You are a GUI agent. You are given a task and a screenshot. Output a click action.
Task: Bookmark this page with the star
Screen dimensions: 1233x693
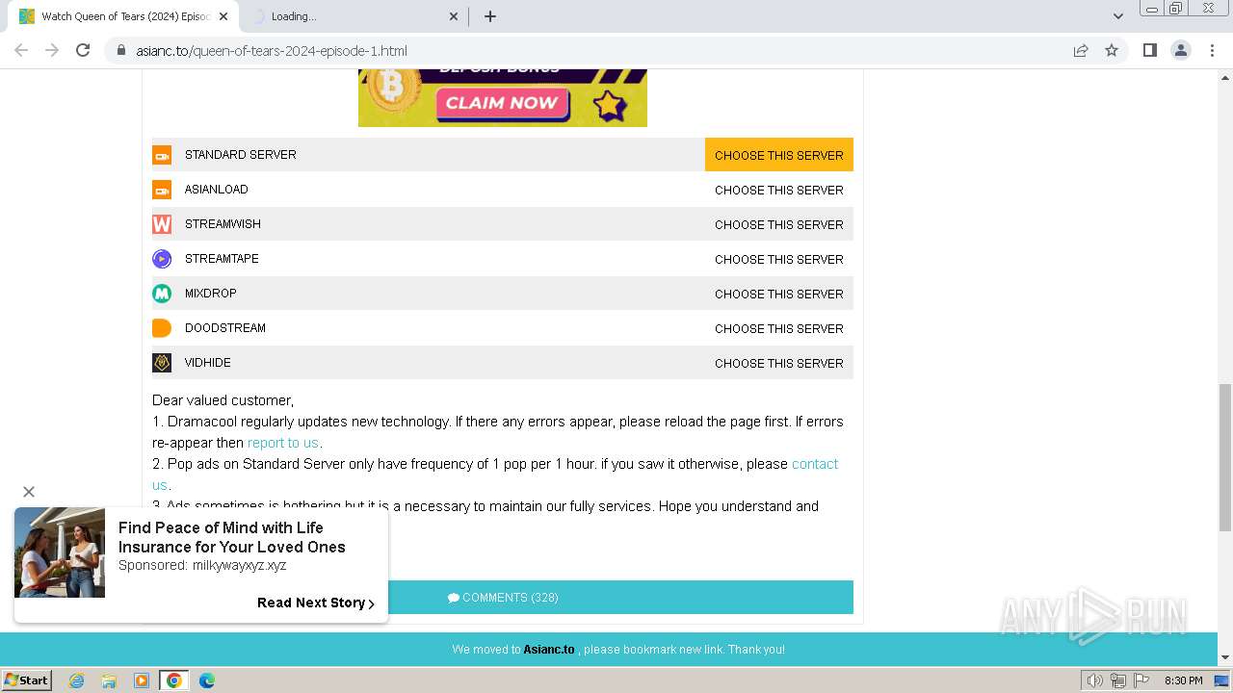[1112, 50]
